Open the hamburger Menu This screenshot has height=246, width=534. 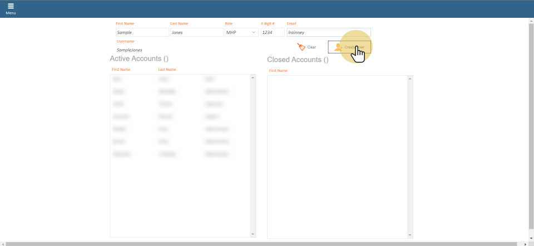pyautogui.click(x=11, y=8)
